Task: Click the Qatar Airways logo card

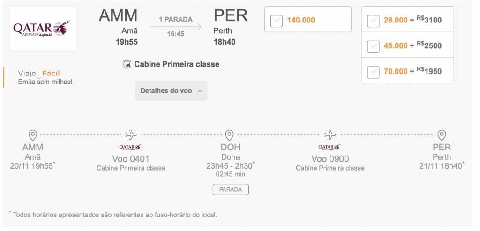Action: pyautogui.click(x=44, y=29)
